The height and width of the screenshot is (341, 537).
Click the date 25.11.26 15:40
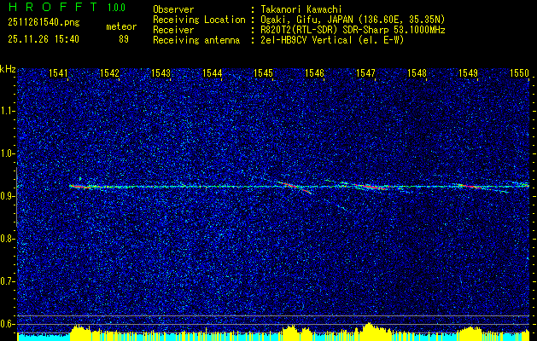coord(44,39)
